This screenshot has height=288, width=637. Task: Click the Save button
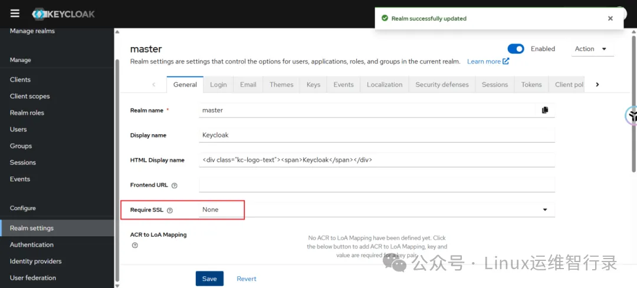coord(209,279)
